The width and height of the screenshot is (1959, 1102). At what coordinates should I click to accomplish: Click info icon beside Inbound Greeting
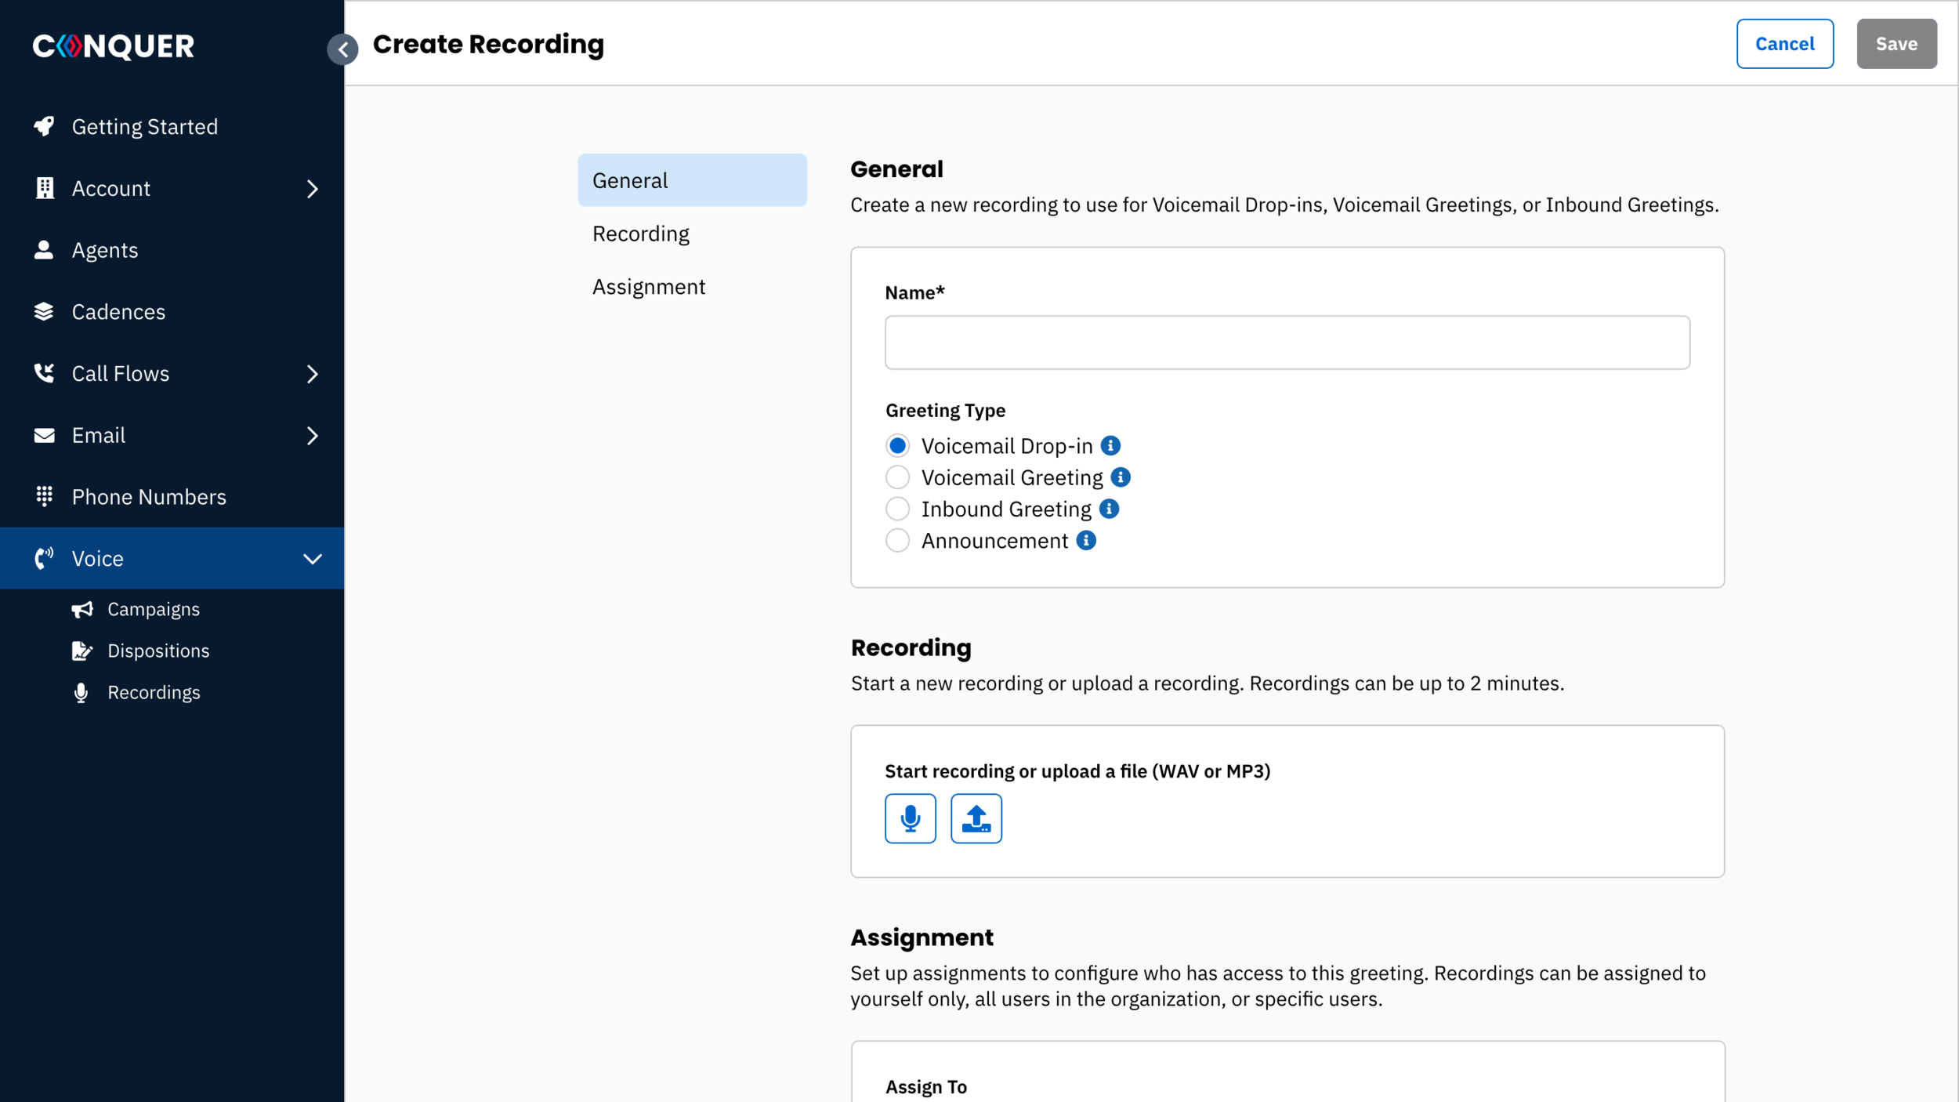(1109, 509)
